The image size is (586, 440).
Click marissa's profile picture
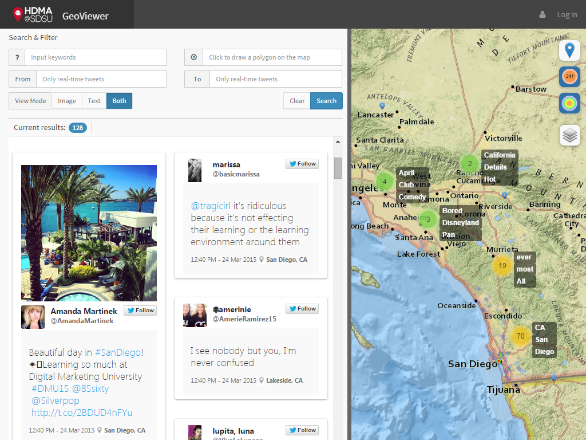click(195, 171)
